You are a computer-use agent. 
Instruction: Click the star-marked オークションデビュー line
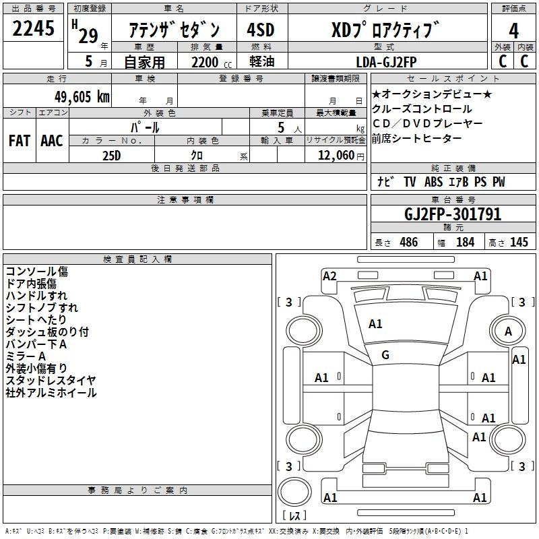pyautogui.click(x=431, y=94)
